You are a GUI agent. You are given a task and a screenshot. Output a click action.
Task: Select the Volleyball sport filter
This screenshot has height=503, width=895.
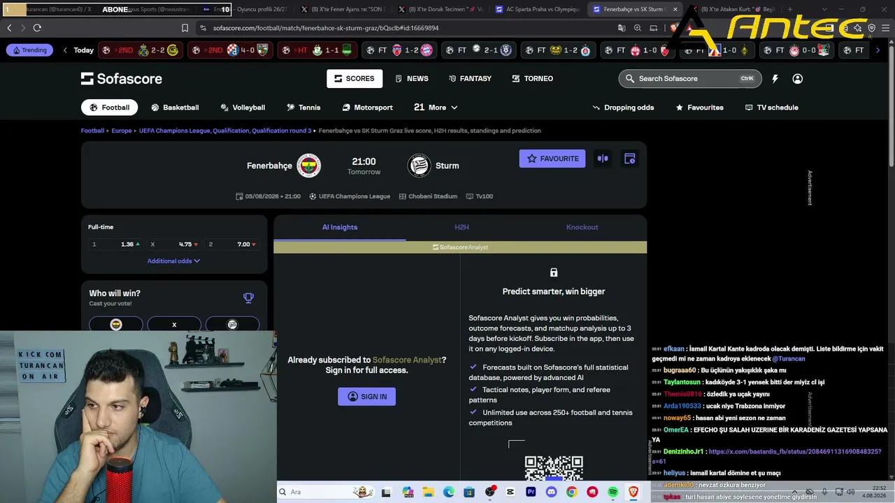[243, 108]
